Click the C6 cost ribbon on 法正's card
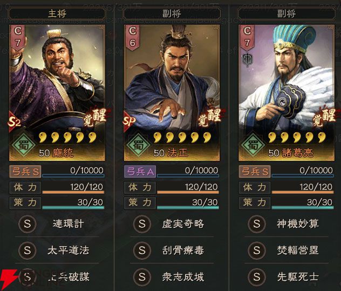 (132, 37)
